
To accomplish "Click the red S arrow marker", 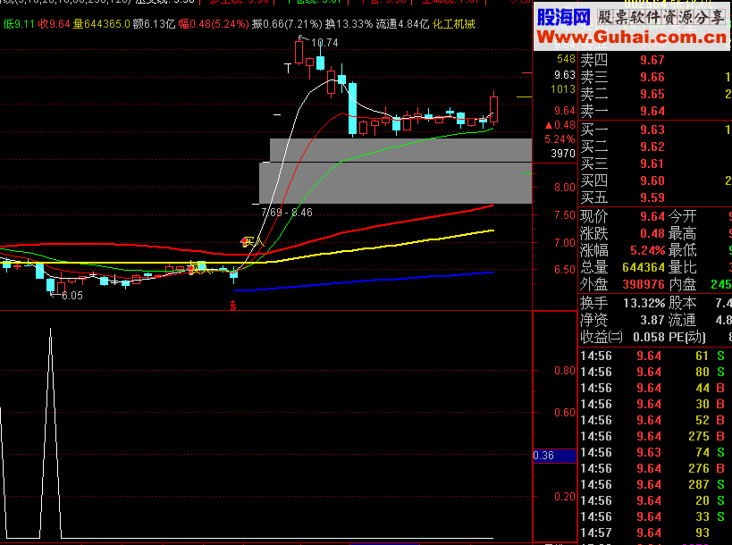I will [233, 306].
